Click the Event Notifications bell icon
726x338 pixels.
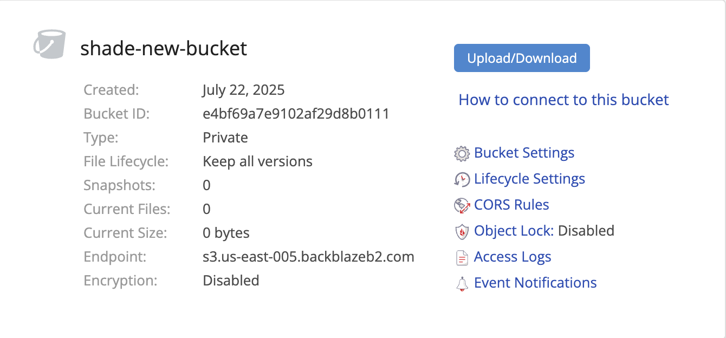(462, 284)
